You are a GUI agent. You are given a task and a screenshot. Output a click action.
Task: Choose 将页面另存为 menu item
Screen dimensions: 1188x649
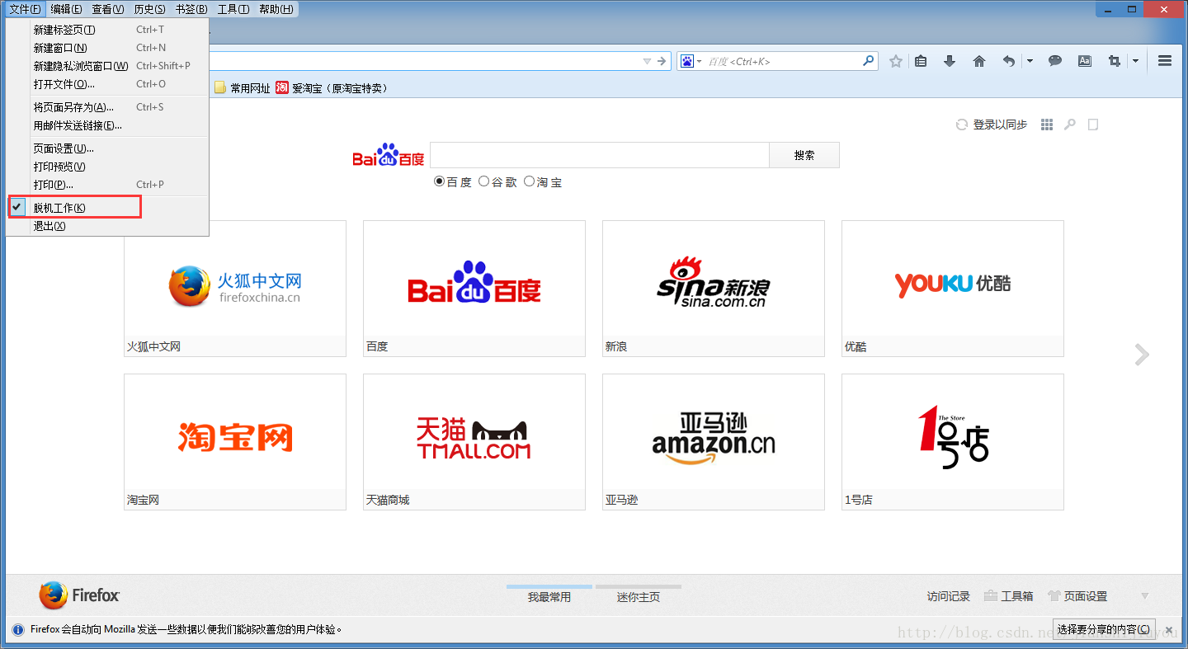107,107
